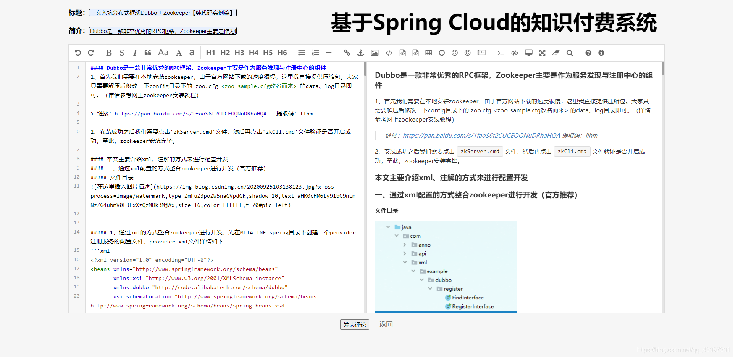Viewport: 733px width, 357px height.
Task: Click 'xmlns:xsi=' line in editor
Action: coord(199,278)
